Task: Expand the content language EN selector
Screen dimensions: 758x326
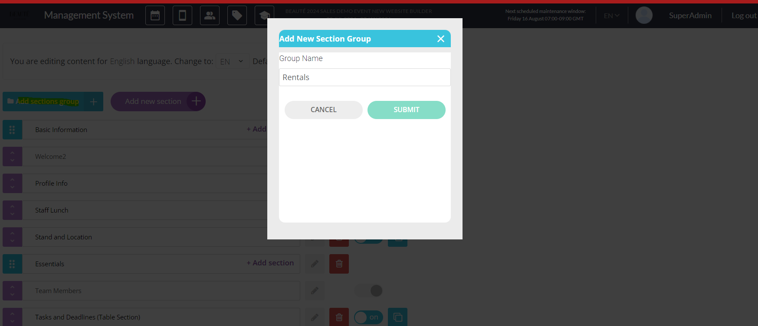Action: [x=232, y=61]
